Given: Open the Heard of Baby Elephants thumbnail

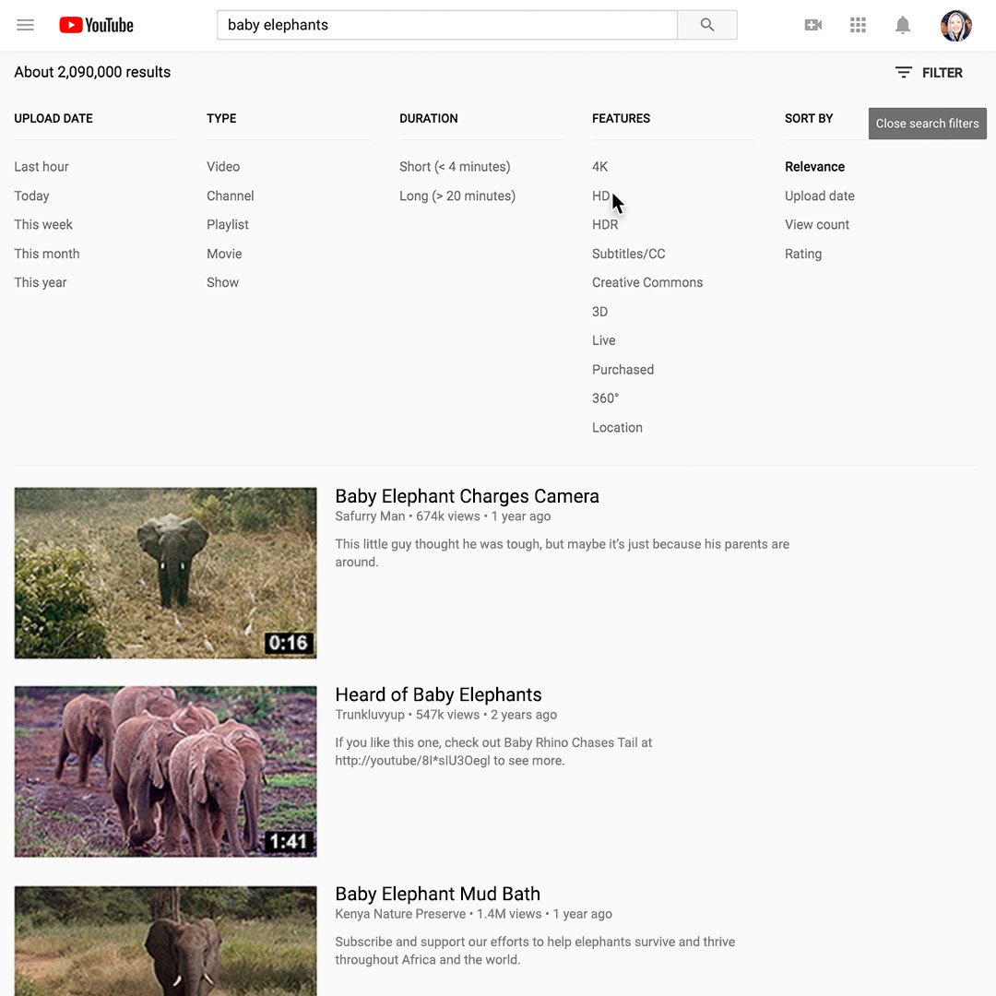Looking at the screenshot, I should point(165,771).
